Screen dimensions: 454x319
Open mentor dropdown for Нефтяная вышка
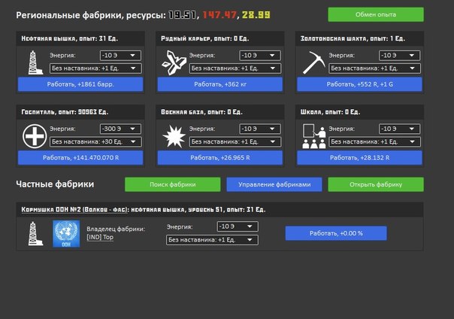(x=95, y=68)
